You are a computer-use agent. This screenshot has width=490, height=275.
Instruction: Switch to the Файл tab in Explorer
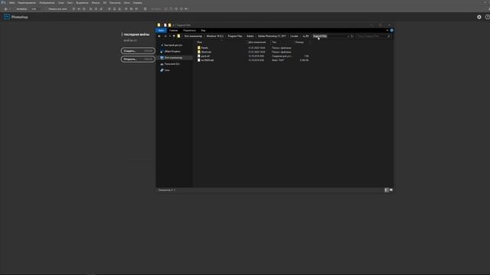(161, 31)
